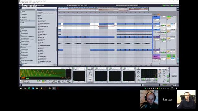Unsolo the selected white track's blue Solo button
Screen dimensions: 198x111
click(x=172, y=24)
